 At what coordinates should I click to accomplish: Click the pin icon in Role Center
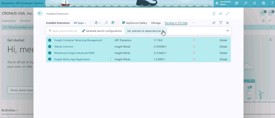[263, 21]
